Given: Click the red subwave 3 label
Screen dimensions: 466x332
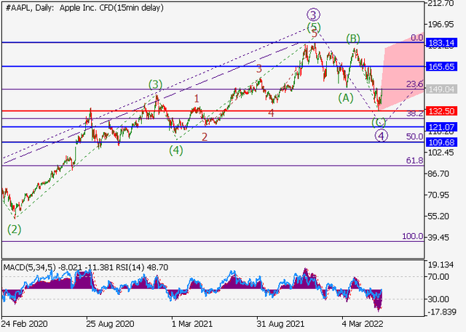Looking at the screenshot, I should pos(259,69).
